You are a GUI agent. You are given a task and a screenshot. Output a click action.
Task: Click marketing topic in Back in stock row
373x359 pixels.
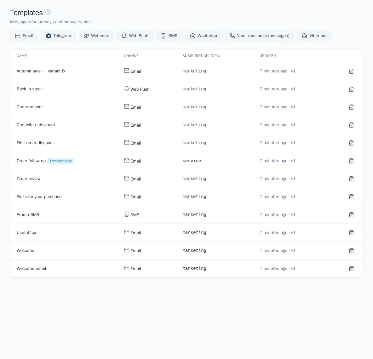[x=194, y=89]
